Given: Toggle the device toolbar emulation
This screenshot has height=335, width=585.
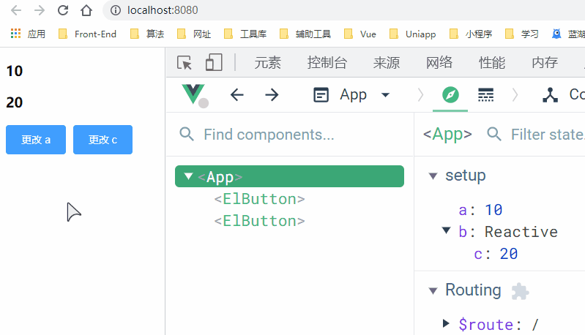Looking at the screenshot, I should pos(213,63).
